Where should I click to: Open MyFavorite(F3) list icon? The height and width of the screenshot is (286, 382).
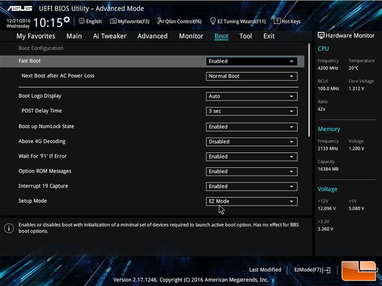click(x=113, y=21)
